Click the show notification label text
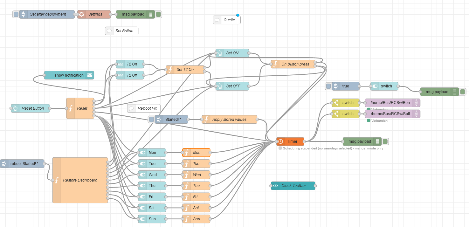469x227 pixels. (69, 75)
